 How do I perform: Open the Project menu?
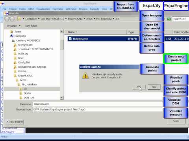(13, 9)
